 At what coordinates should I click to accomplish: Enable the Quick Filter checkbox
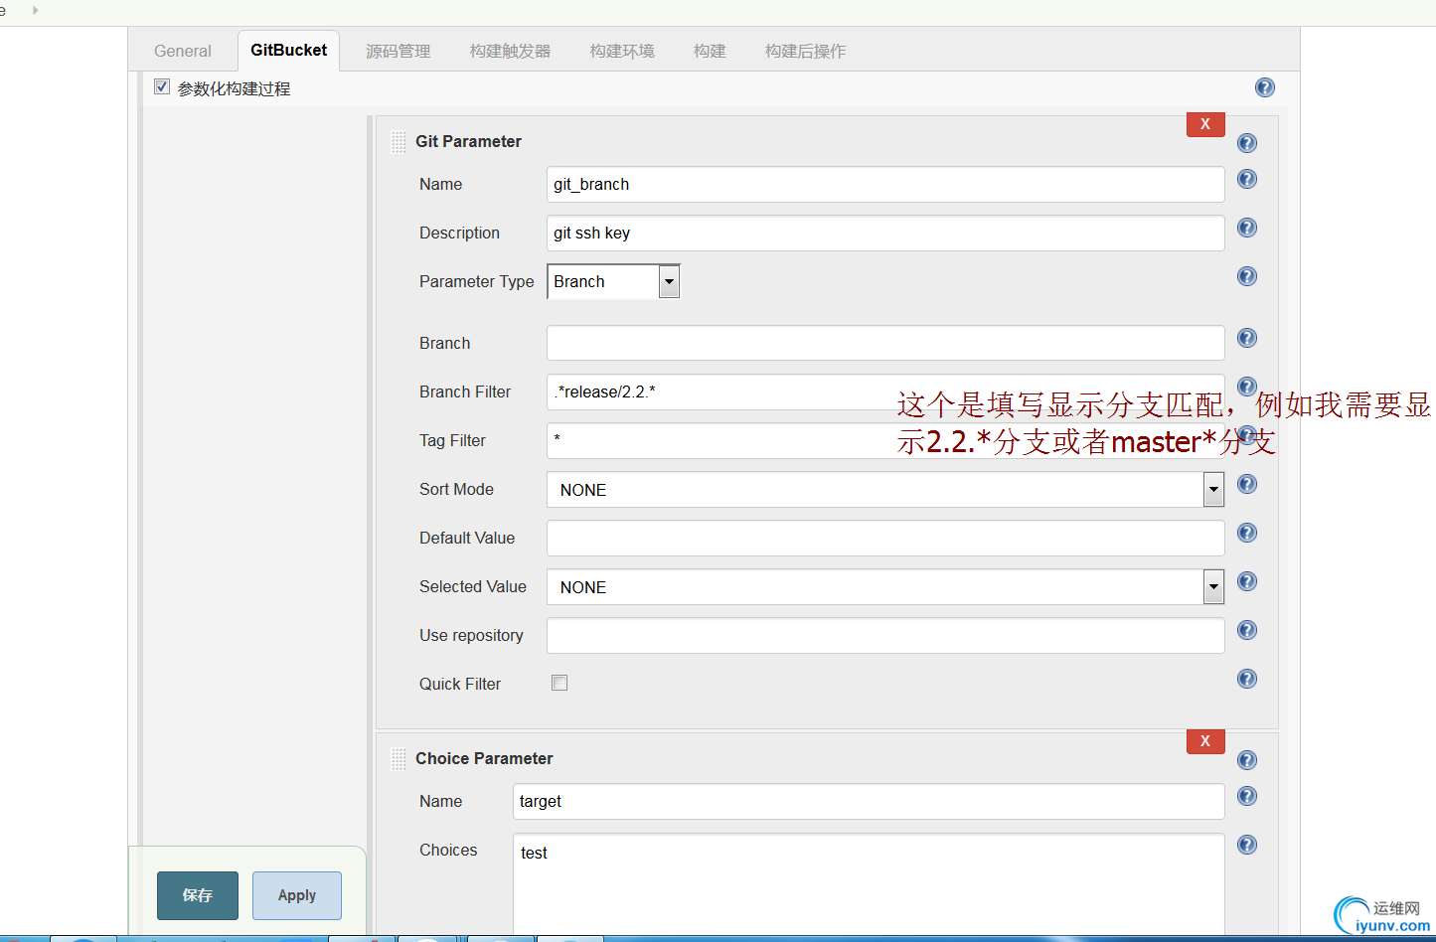click(559, 683)
